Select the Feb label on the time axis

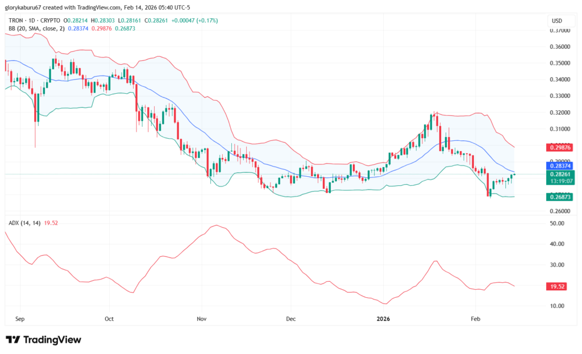pyautogui.click(x=475, y=319)
